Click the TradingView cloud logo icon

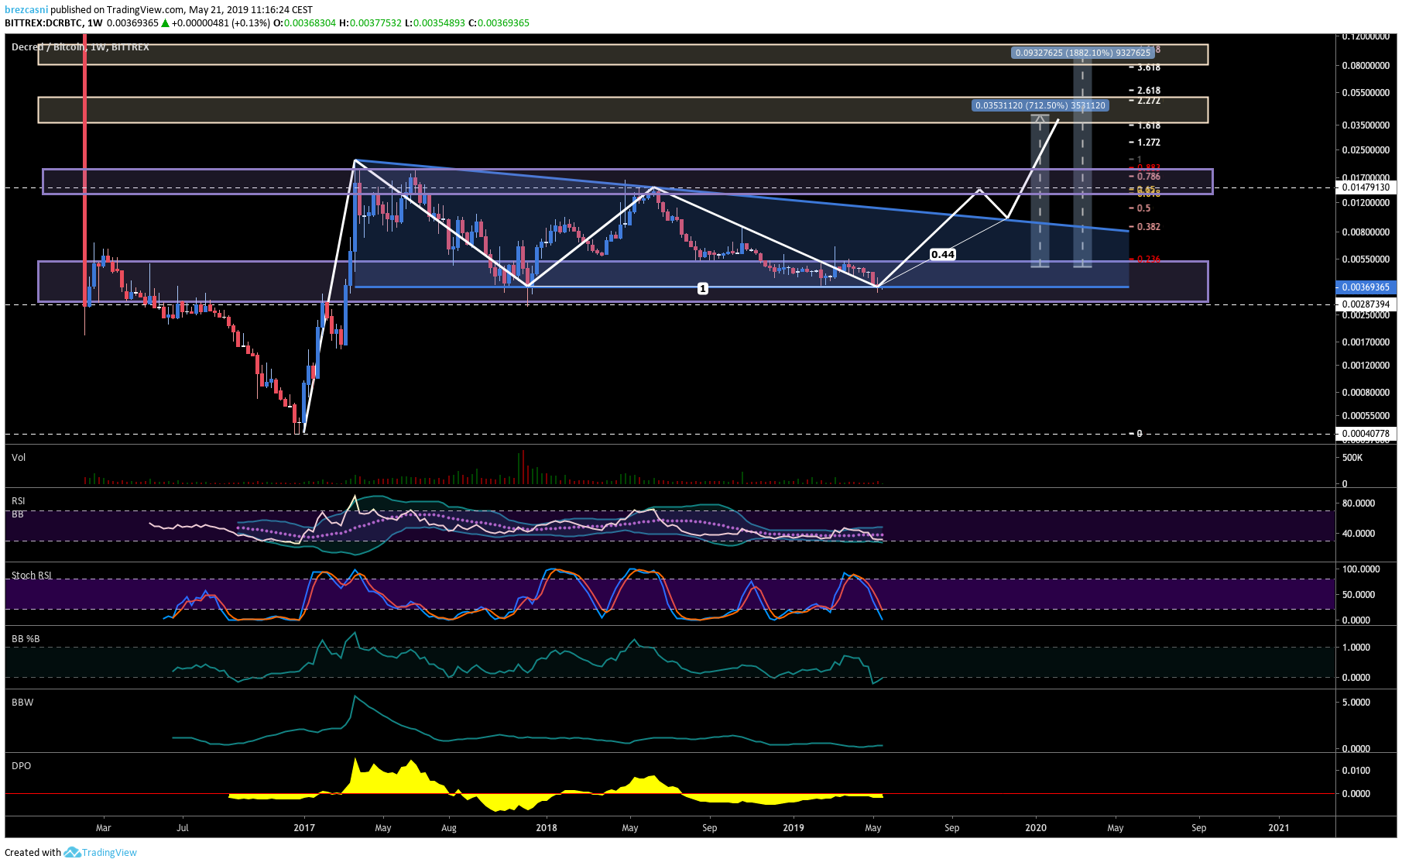pyautogui.click(x=72, y=852)
